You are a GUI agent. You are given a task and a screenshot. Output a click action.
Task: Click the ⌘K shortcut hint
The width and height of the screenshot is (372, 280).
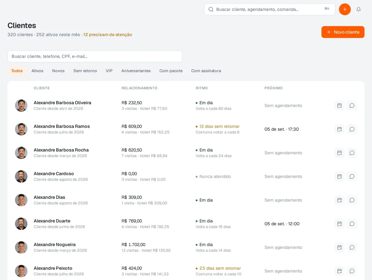327,8
